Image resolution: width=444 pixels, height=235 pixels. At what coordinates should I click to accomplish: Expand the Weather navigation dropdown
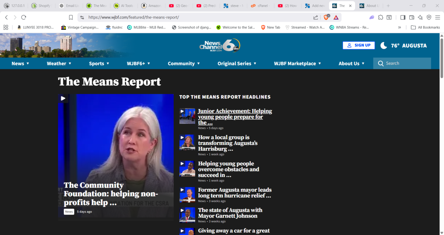(59, 64)
